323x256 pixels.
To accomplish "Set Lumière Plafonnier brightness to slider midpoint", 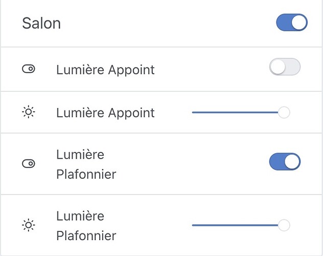I will (x=238, y=225).
